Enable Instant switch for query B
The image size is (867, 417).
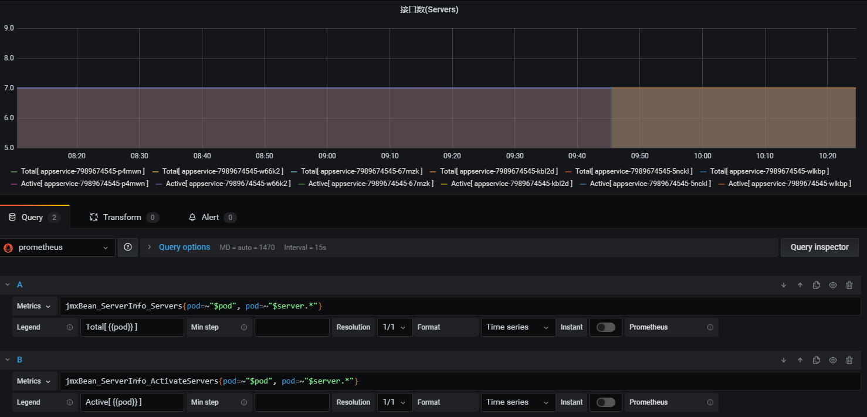[606, 402]
